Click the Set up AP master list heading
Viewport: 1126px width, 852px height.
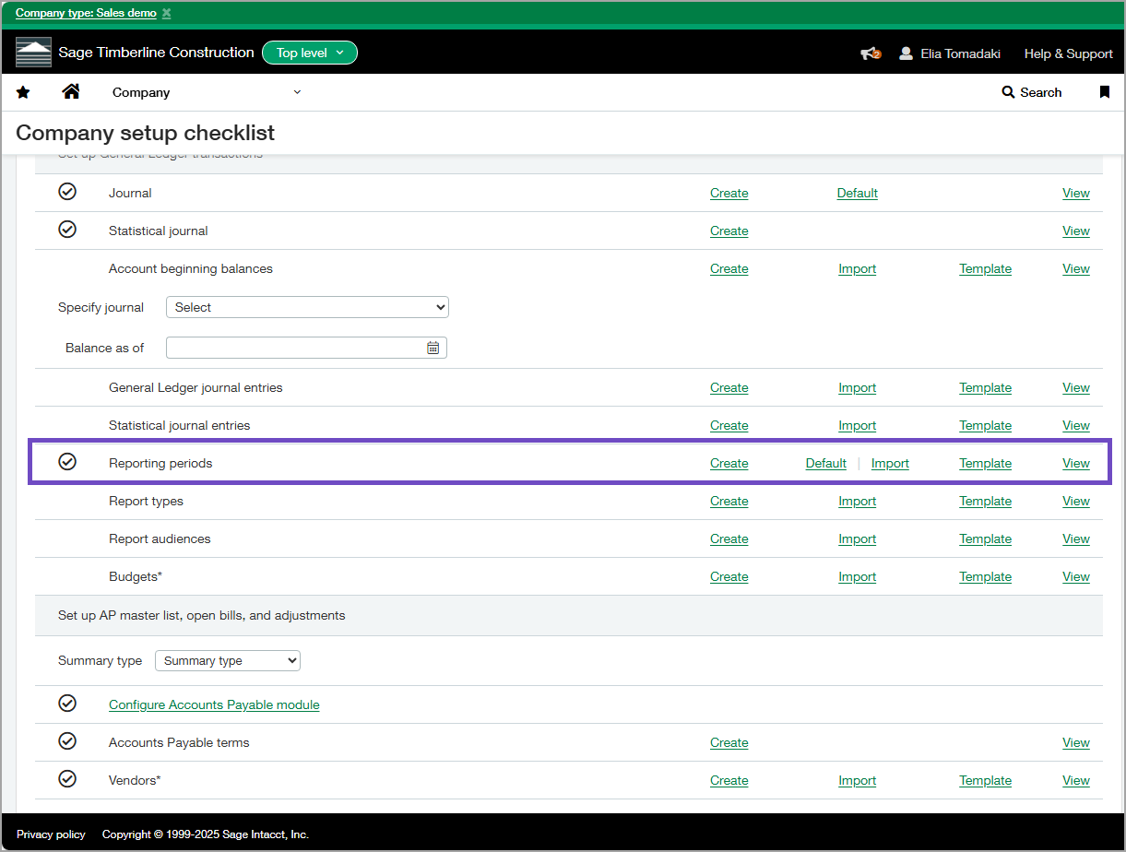point(202,615)
